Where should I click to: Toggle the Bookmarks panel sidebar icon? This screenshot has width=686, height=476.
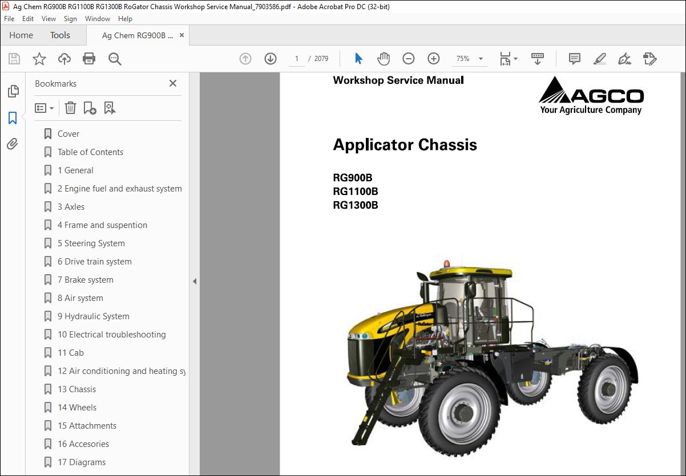13,118
